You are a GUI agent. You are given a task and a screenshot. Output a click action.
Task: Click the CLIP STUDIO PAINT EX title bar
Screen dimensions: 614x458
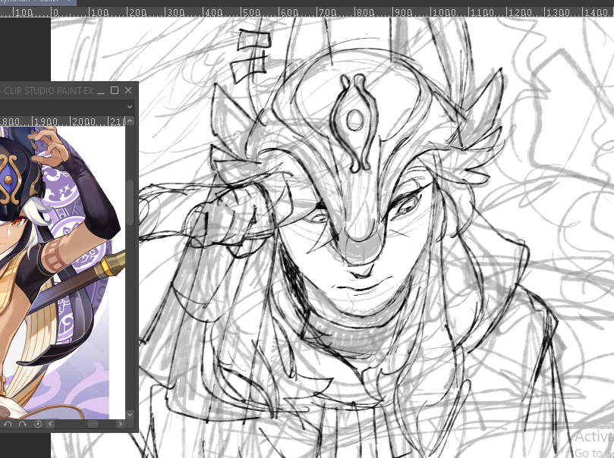coord(48,91)
